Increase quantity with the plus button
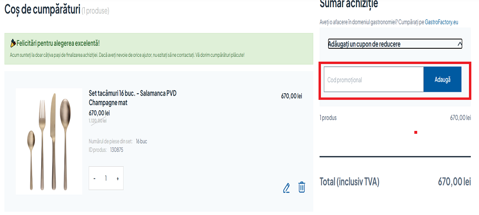The height and width of the screenshot is (215, 479). click(118, 179)
